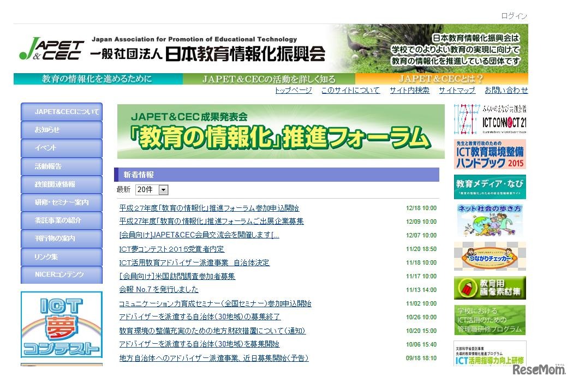The height and width of the screenshot is (382, 573).
Task: Click the お知らせ sidebar button
Action: [x=61, y=129]
